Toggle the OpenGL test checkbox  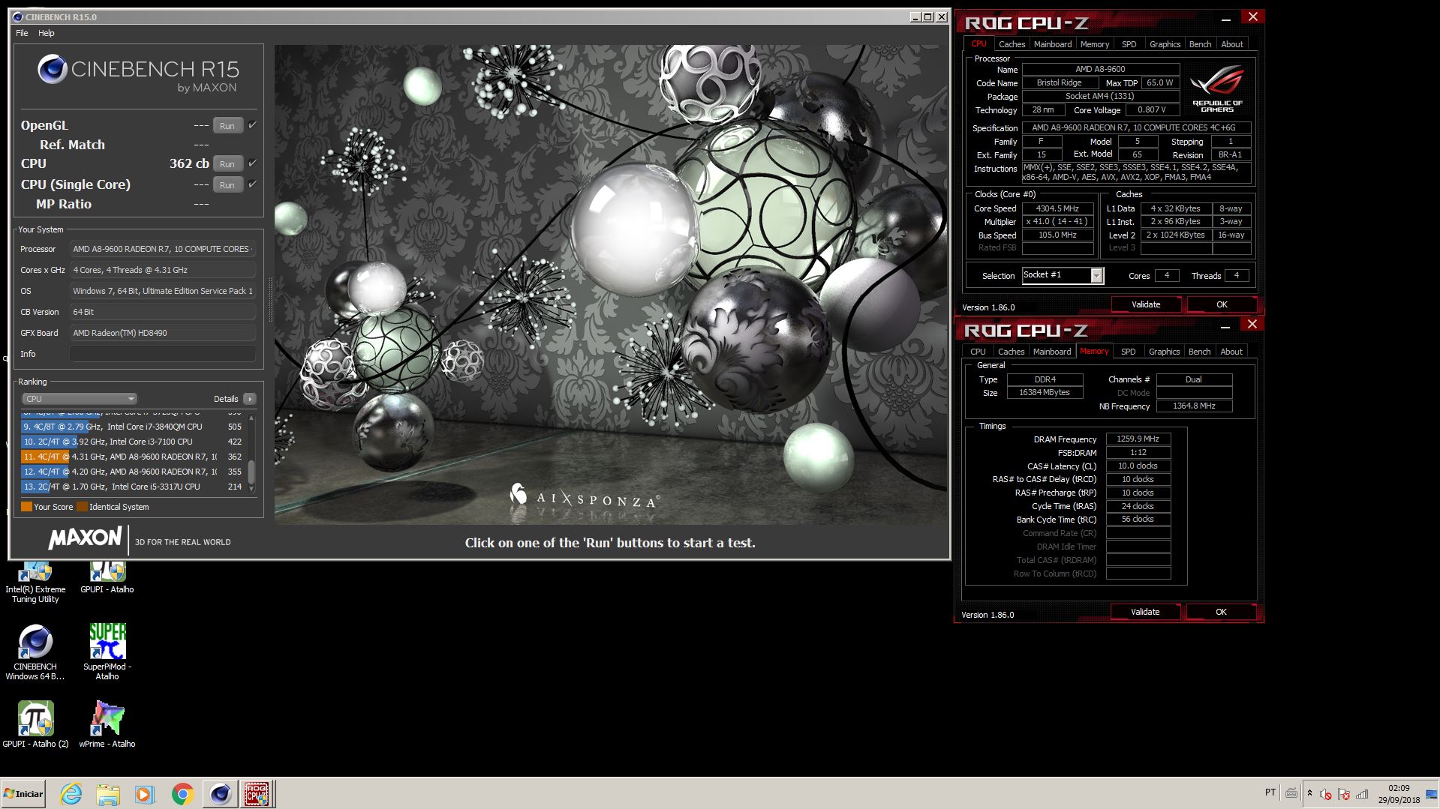[252, 125]
